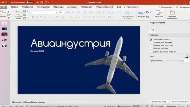This screenshot has width=190, height=107.
Task: Select the second slide thumbnail
Action: (4, 29)
